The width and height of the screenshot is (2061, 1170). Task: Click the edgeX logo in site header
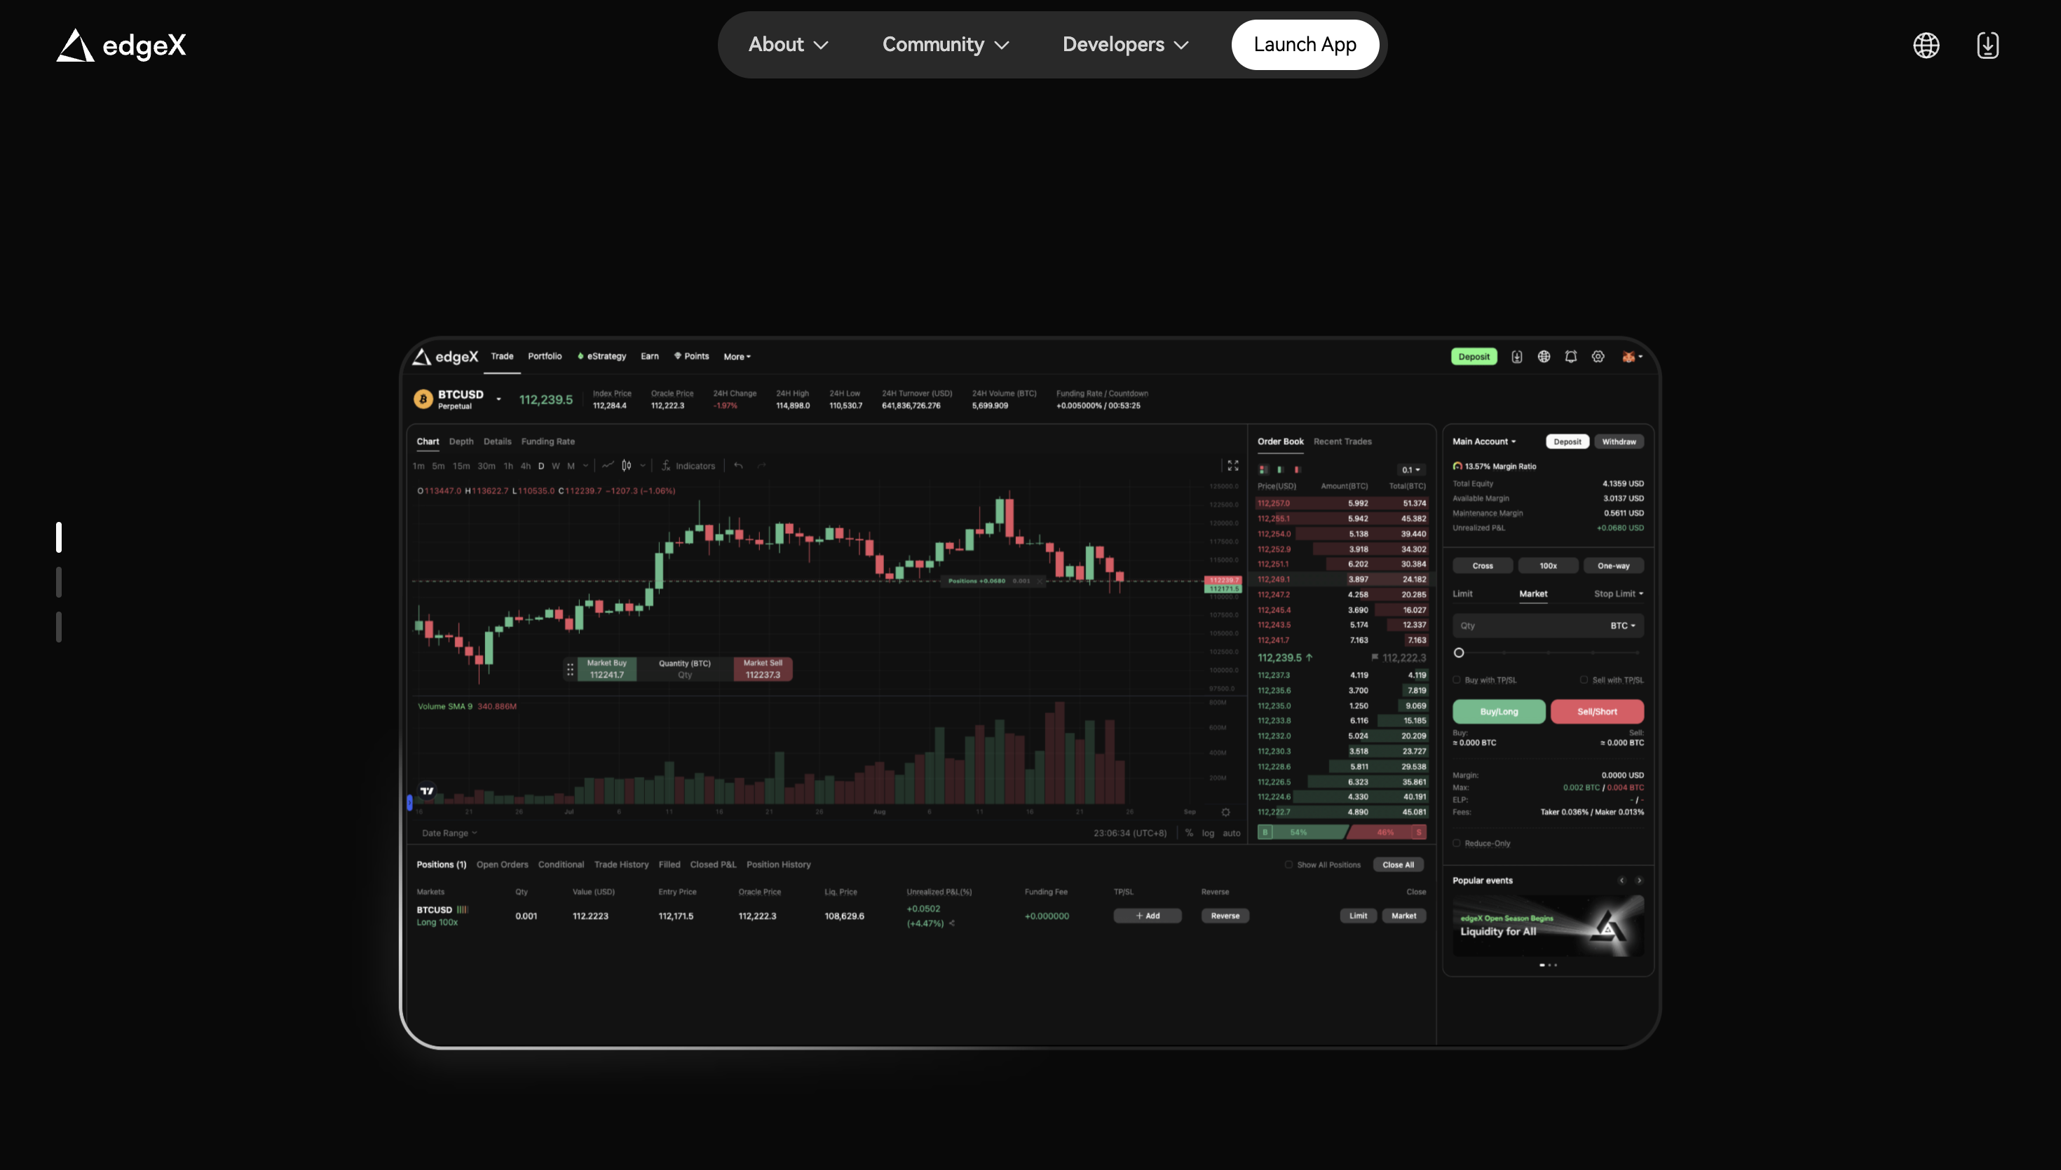[121, 45]
